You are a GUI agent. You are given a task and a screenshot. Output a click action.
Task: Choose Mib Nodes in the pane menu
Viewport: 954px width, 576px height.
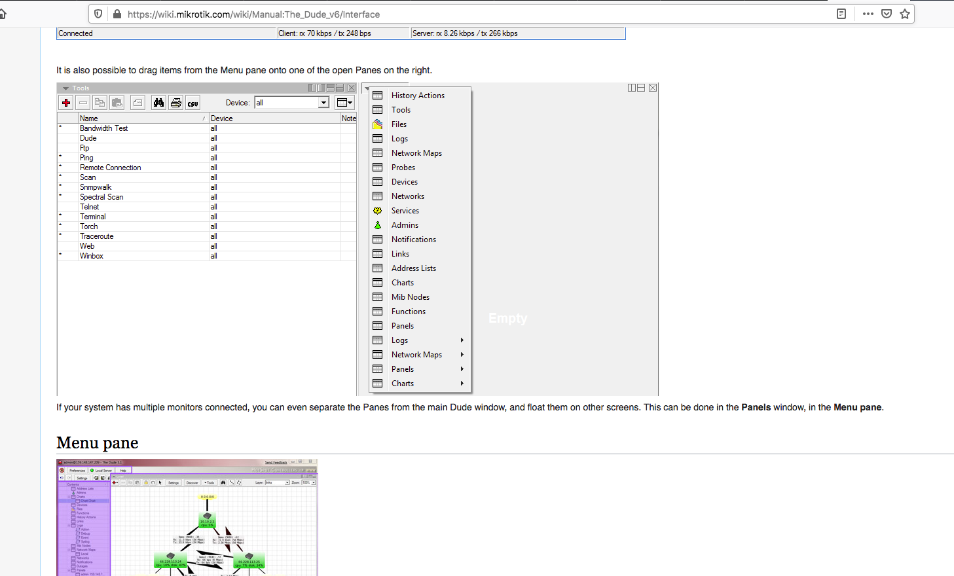[x=420, y=297]
